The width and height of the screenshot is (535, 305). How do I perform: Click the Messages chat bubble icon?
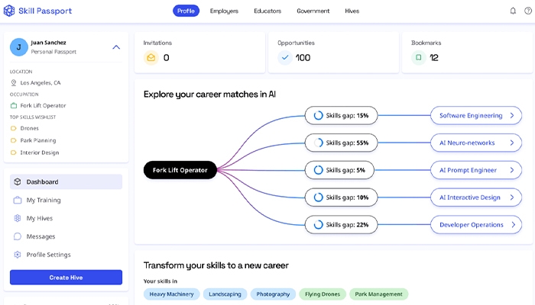coord(18,237)
